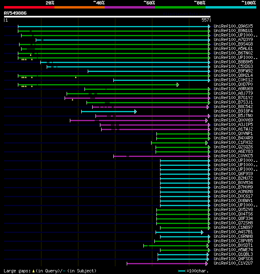Select the UniRef100_A3M6M8 label

[233, 192]
